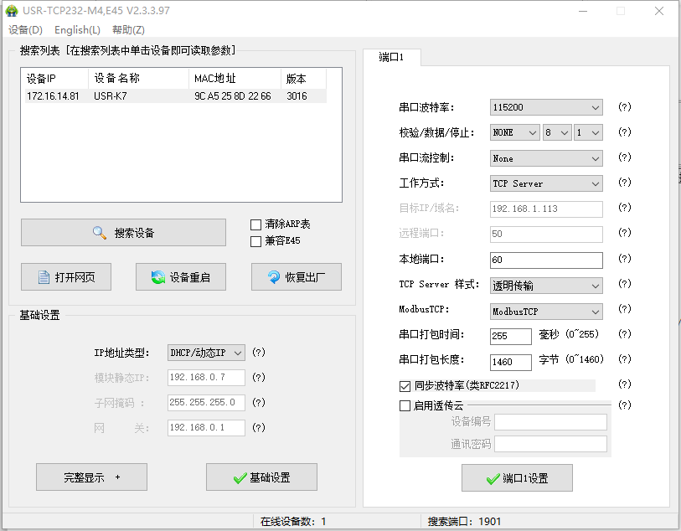Viewport: 681px width, 531px height.
Task: Uncheck 同步波特率(类RFC2217) option
Action: pos(405,386)
